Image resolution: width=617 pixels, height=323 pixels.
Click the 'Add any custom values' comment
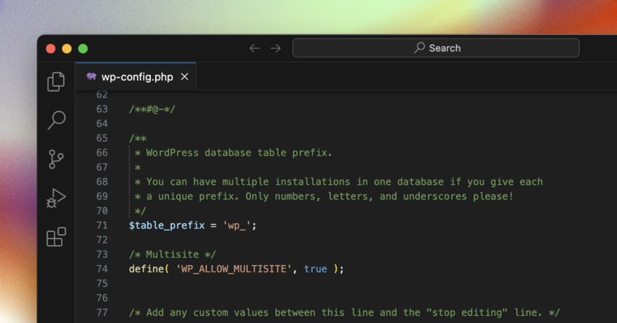[344, 313]
